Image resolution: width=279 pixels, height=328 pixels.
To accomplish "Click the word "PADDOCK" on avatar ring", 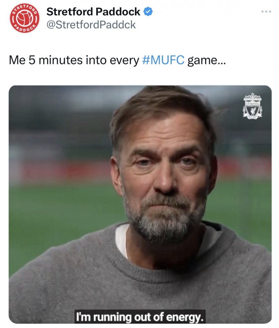I will point(25,29).
